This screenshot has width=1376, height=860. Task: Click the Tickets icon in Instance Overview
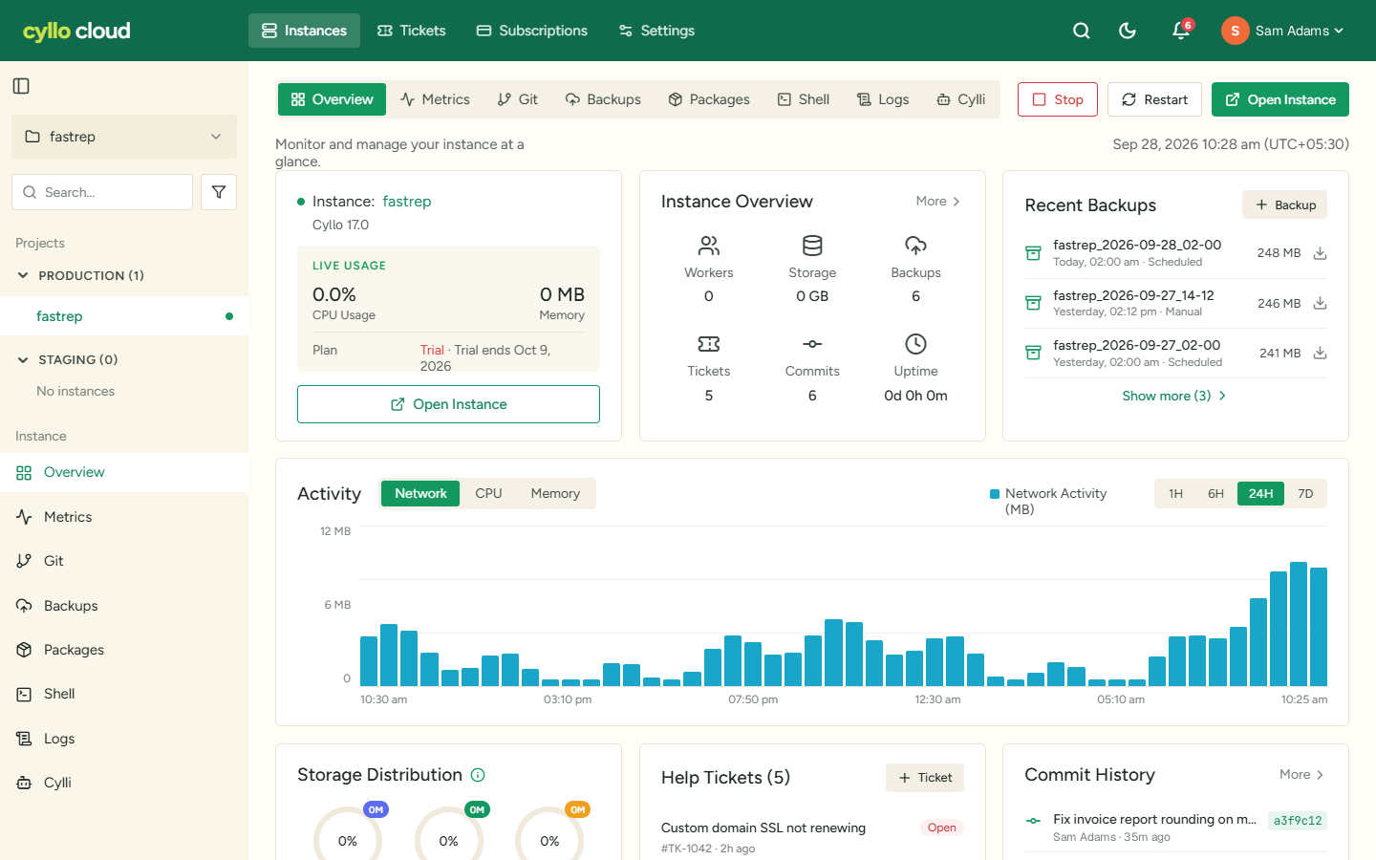tap(709, 344)
